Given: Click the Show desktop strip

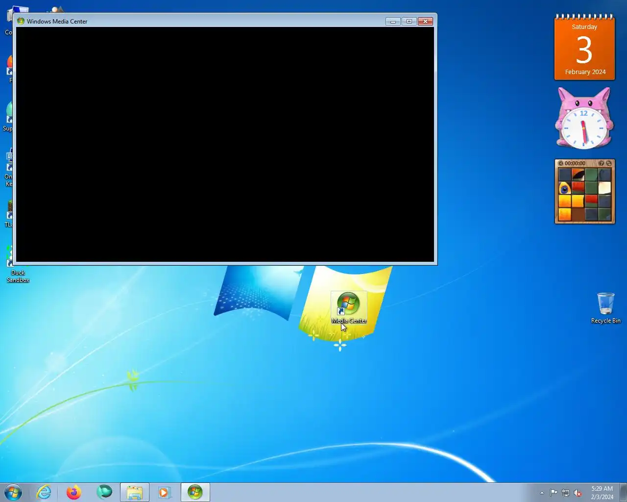Looking at the screenshot, I should coord(623,492).
